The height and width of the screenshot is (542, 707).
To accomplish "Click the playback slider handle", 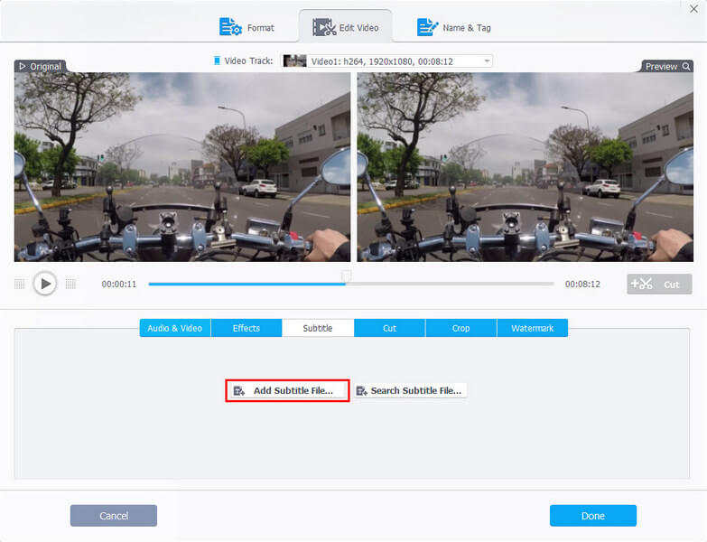I will (x=346, y=276).
